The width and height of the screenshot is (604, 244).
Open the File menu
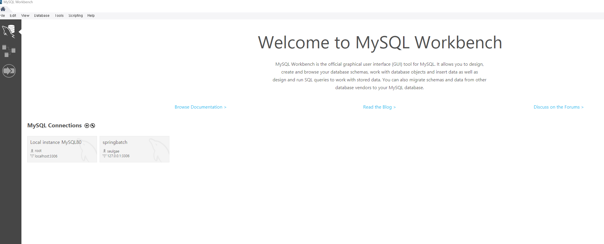2,16
